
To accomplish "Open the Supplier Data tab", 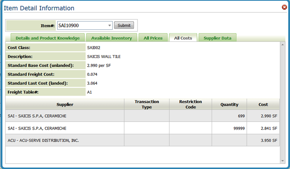I will pos(217,38).
